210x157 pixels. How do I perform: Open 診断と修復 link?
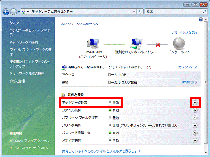click(17, 81)
